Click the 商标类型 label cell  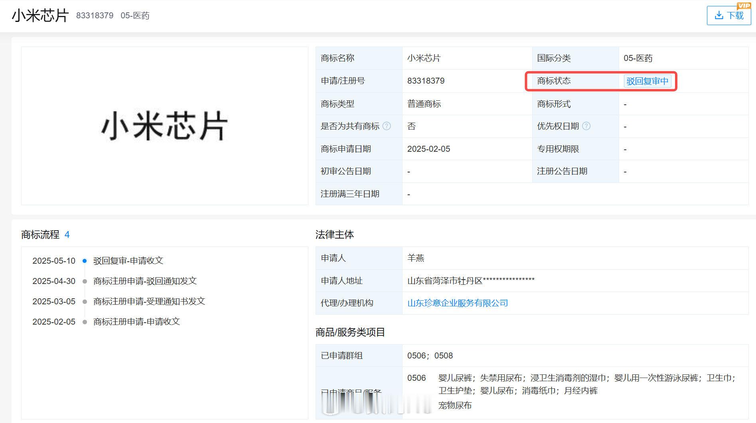coord(359,104)
